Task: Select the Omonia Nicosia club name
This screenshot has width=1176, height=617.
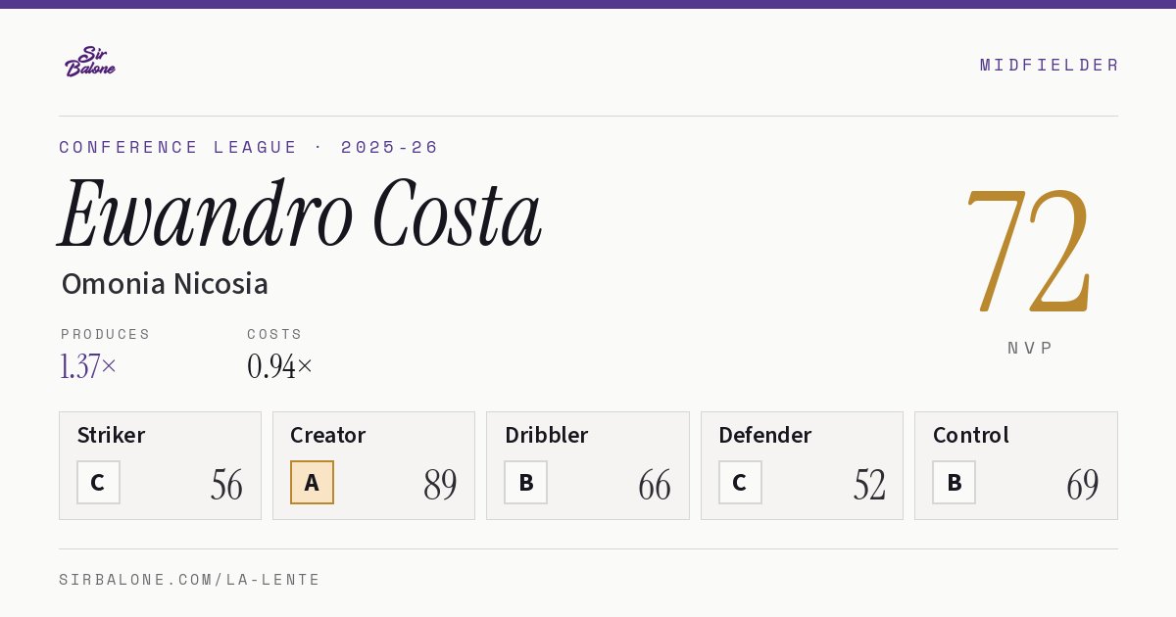Action: pos(165,284)
